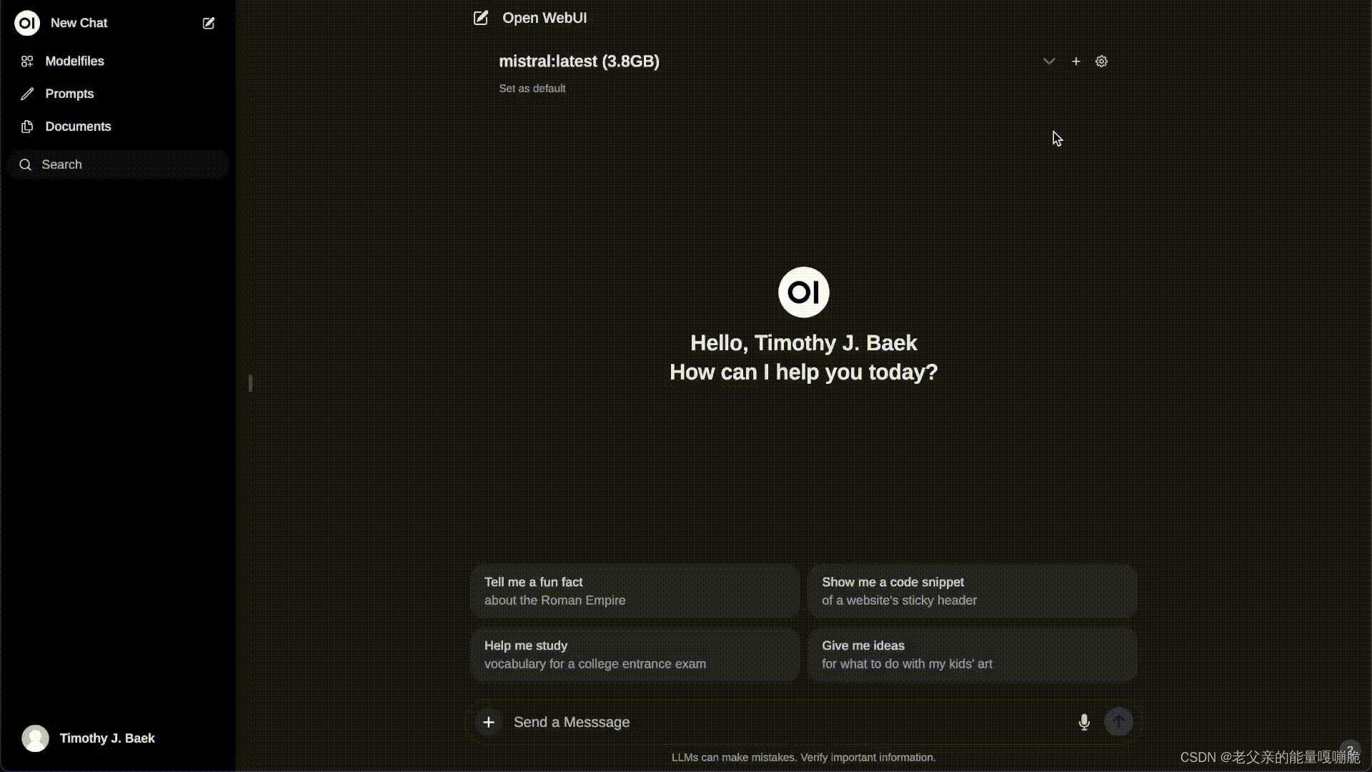Click the new chat pencil icon in sidebar
This screenshot has height=772, width=1372.
209,24
